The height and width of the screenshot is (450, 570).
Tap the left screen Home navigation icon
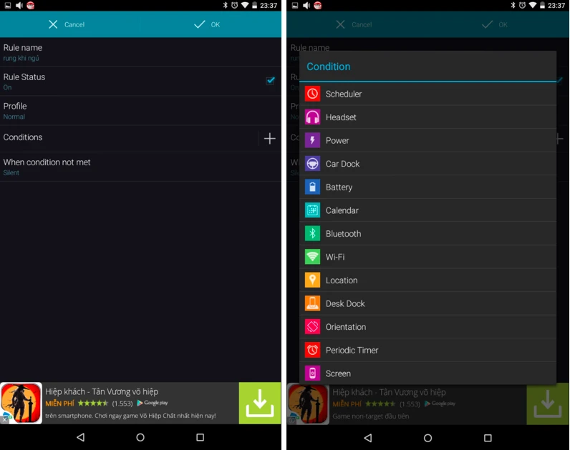point(140,437)
